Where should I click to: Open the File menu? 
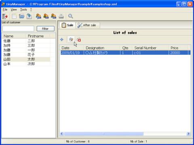pyautogui.click(x=5, y=10)
